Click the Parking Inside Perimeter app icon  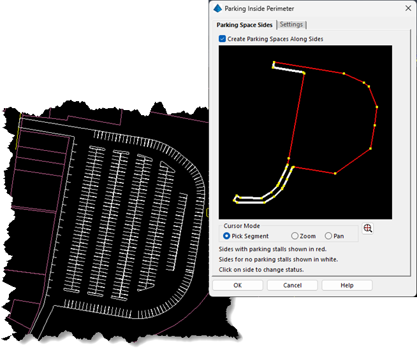click(x=217, y=8)
